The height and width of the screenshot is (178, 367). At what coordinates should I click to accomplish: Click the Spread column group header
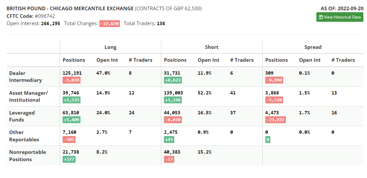(x=313, y=47)
